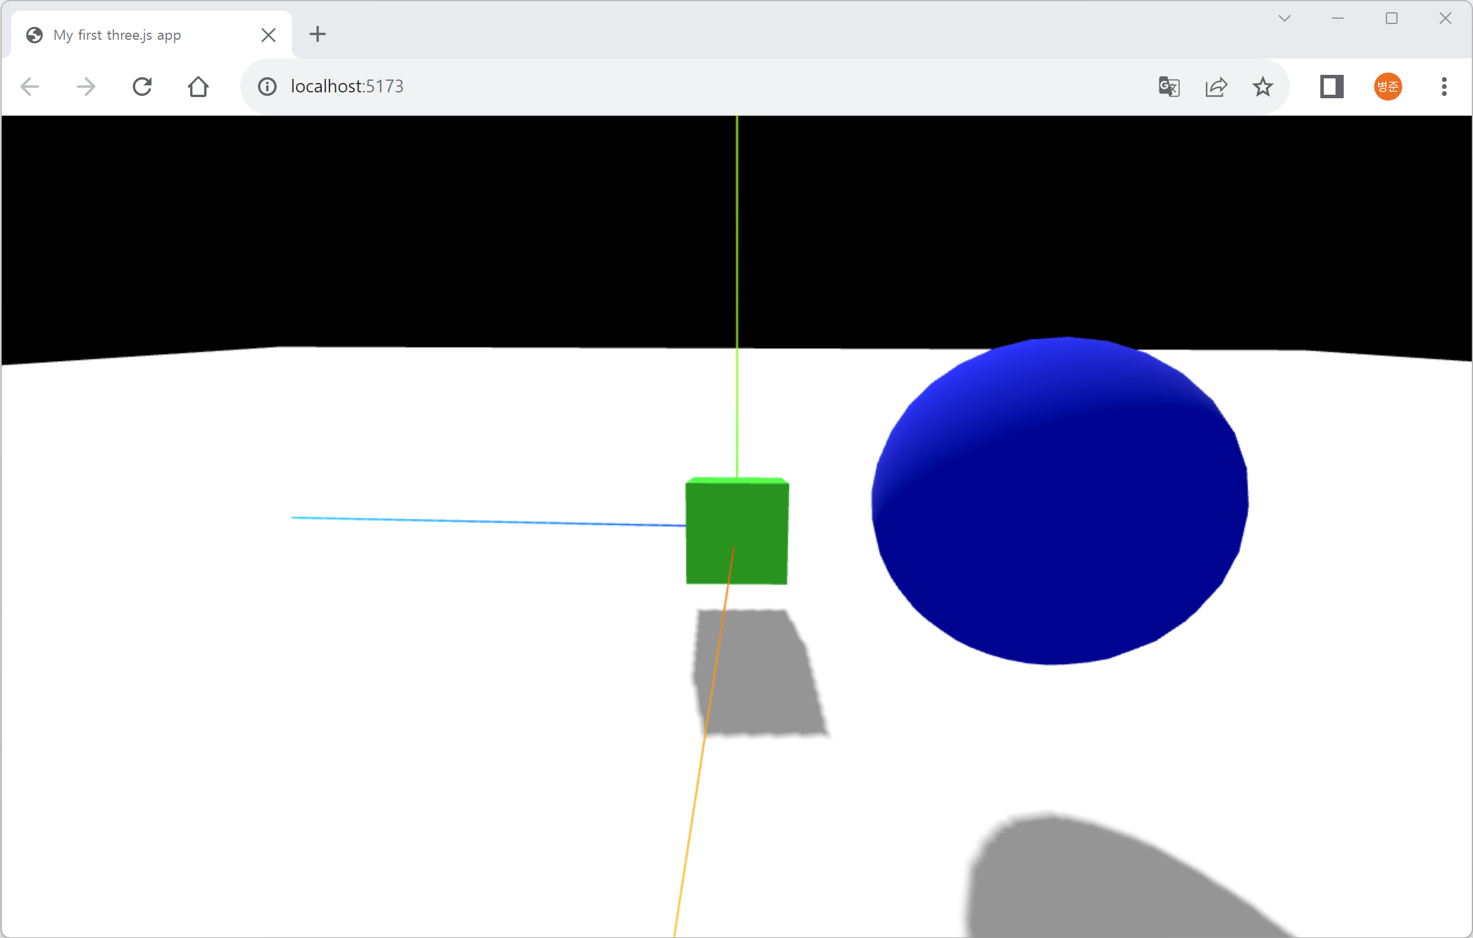Maximize the browser window
1473x938 pixels.
click(x=1392, y=18)
